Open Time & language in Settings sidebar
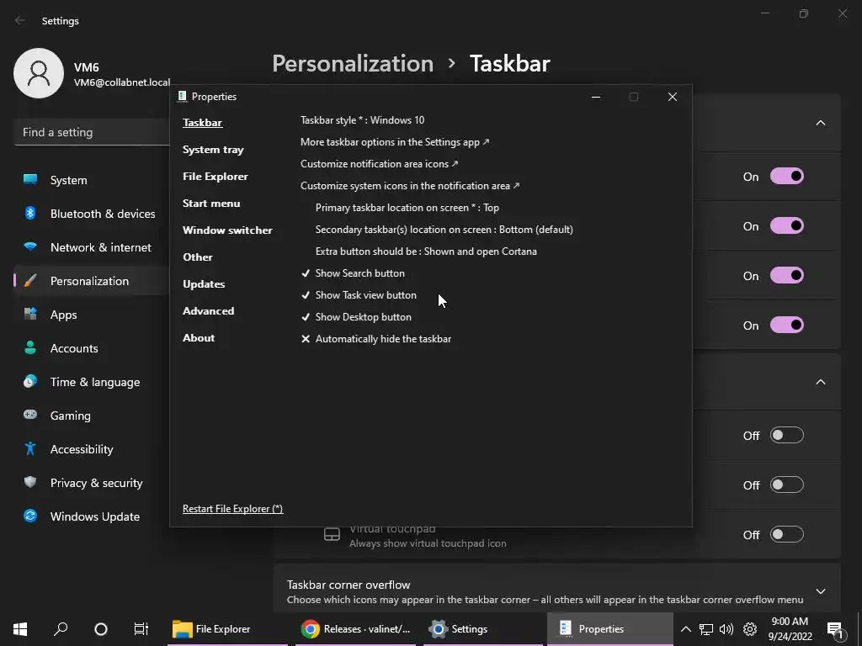The height and width of the screenshot is (646, 862). point(91,382)
